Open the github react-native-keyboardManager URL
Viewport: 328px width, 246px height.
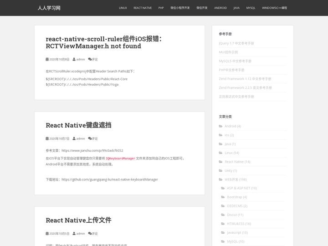[110, 179]
